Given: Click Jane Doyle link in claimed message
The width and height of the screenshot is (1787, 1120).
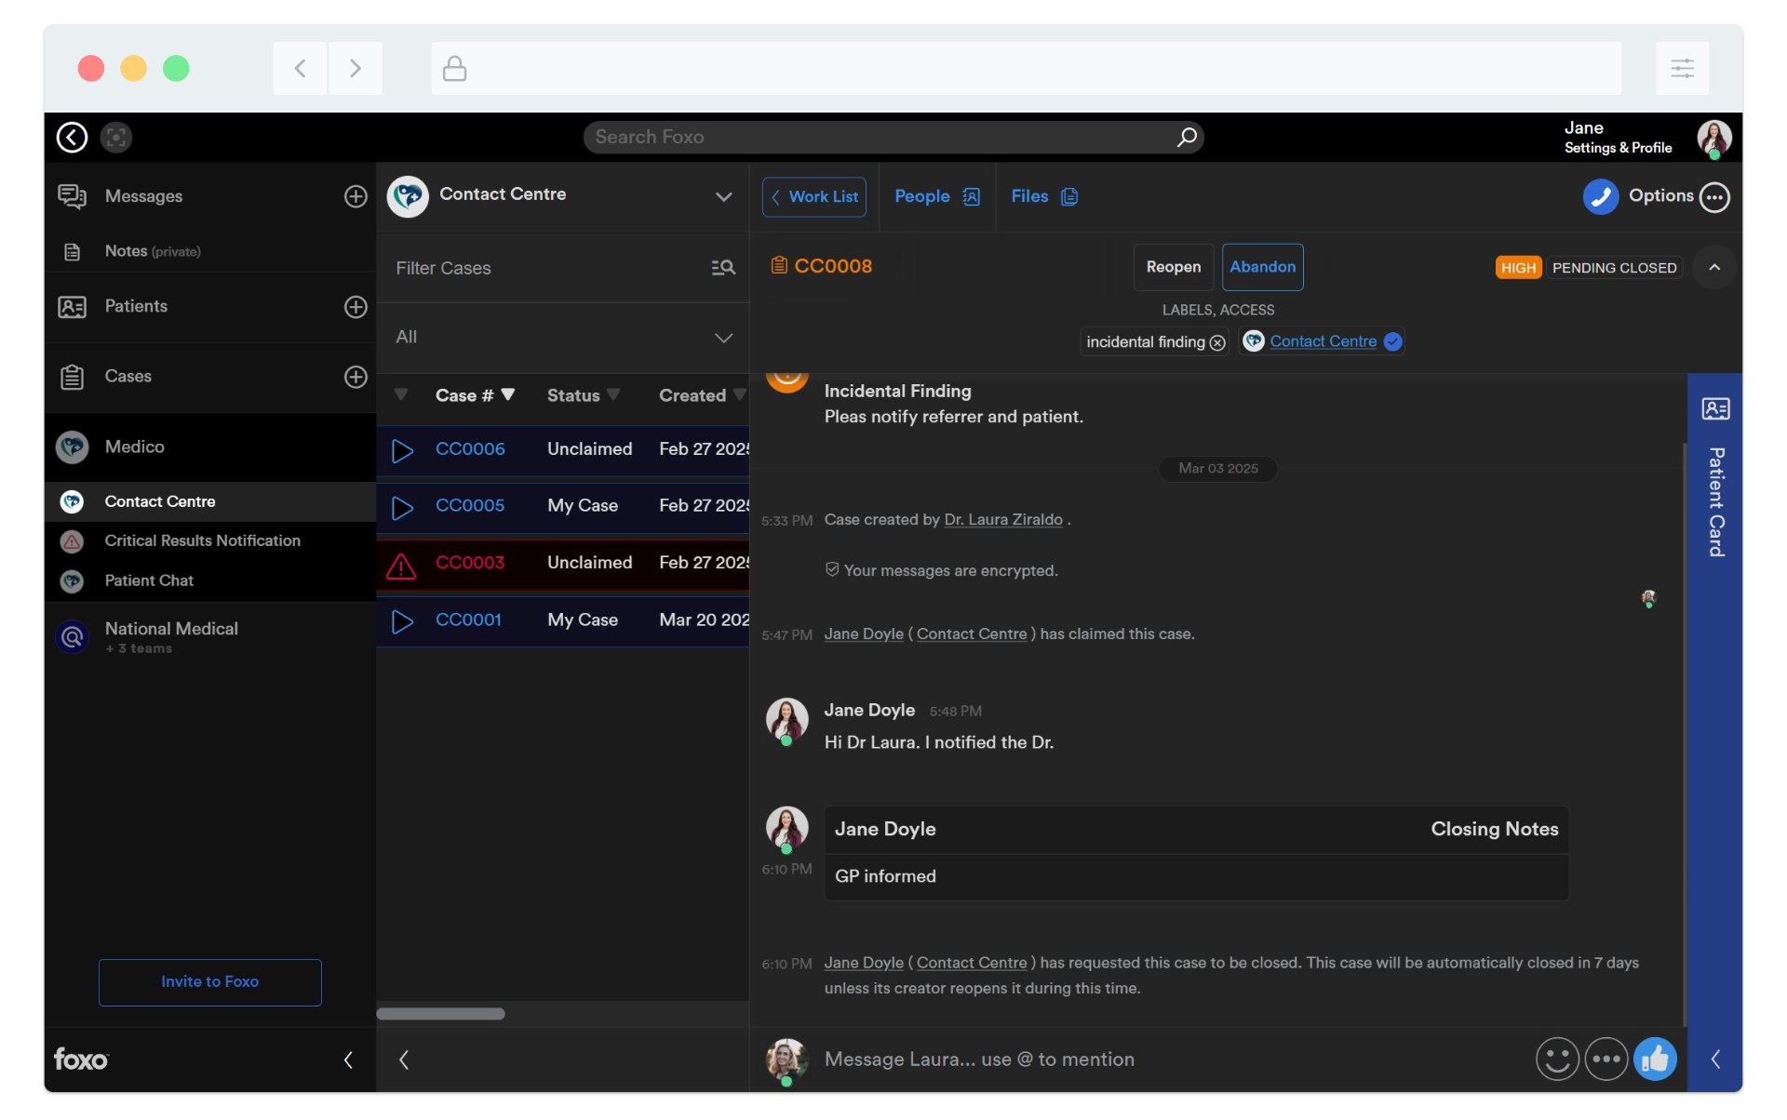Looking at the screenshot, I should [864, 634].
